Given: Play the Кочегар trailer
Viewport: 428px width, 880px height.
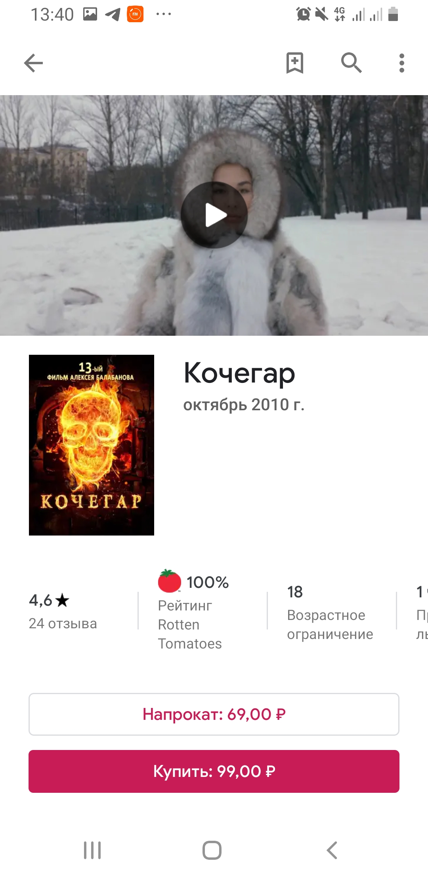Looking at the screenshot, I should 214,215.
